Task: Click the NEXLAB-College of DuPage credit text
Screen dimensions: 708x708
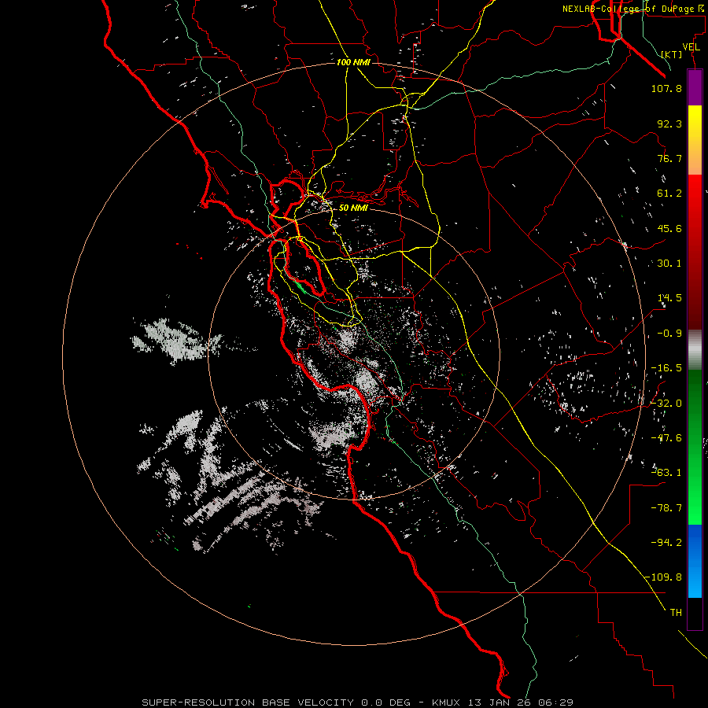Action: point(632,9)
